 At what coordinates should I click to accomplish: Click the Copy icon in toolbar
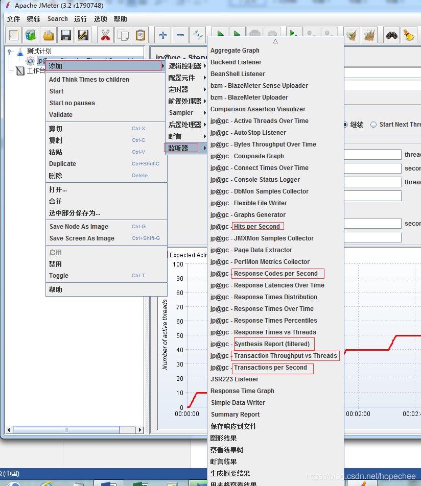pos(123,35)
